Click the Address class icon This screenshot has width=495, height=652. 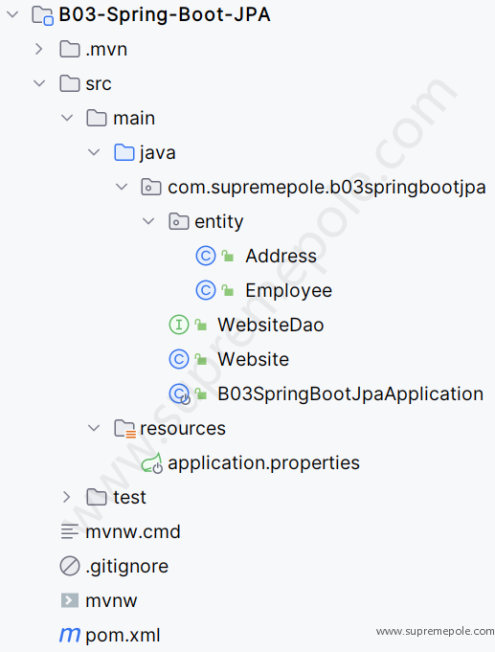pyautogui.click(x=206, y=256)
